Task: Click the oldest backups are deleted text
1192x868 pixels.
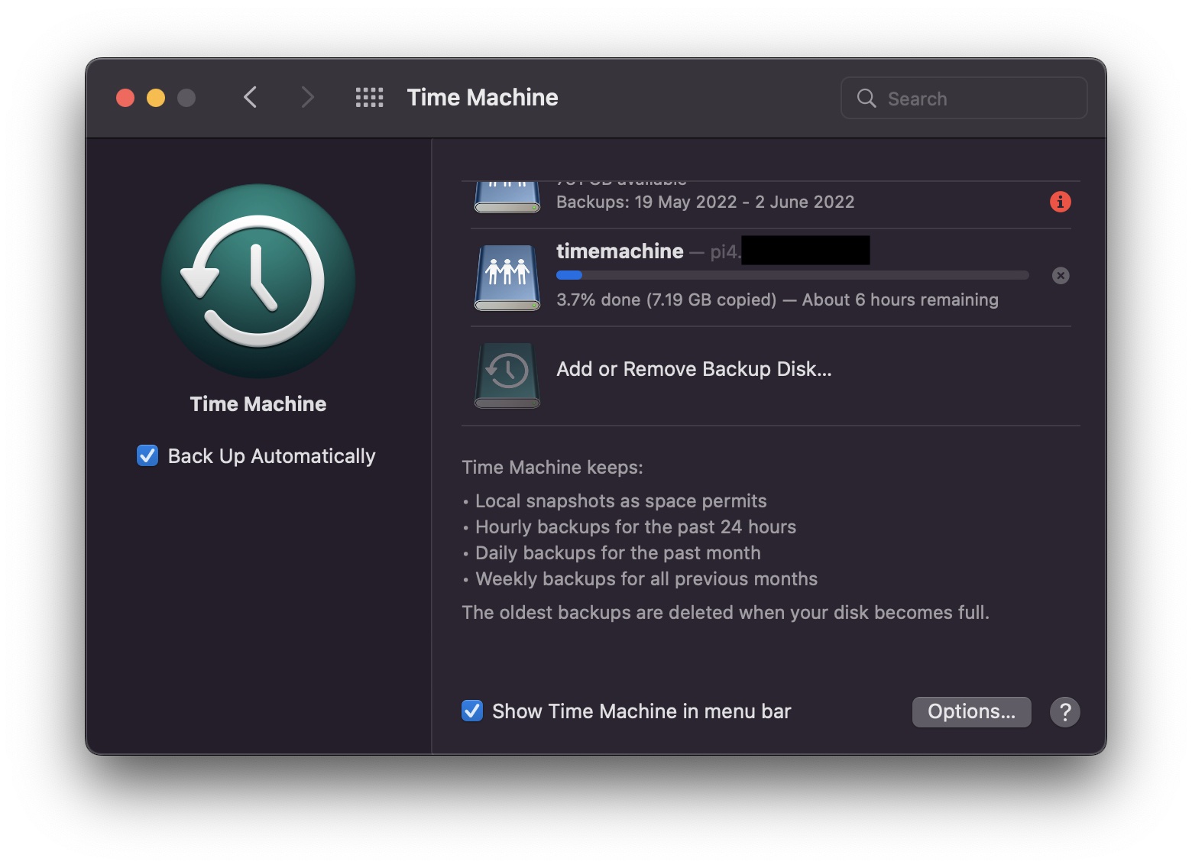Action: point(725,613)
